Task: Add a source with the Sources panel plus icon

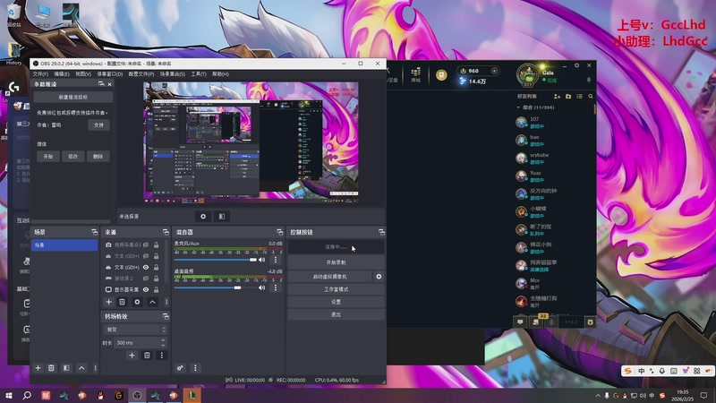Action: (x=108, y=302)
